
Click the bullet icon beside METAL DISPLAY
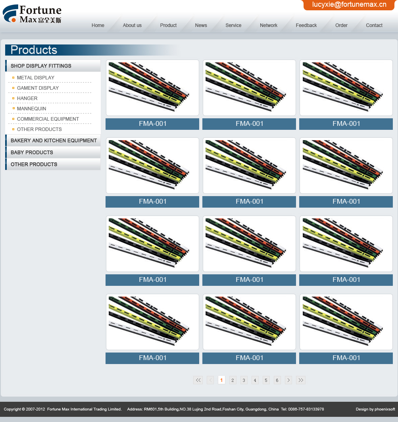point(13,78)
